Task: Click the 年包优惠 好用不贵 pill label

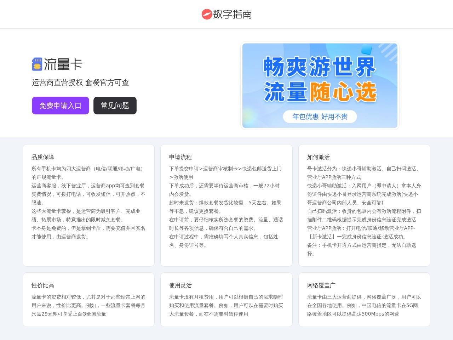Action: [x=320, y=117]
